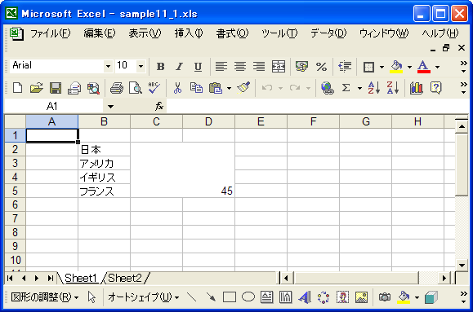Center cell text
This screenshot has width=473, height=312.
[x=240, y=67]
